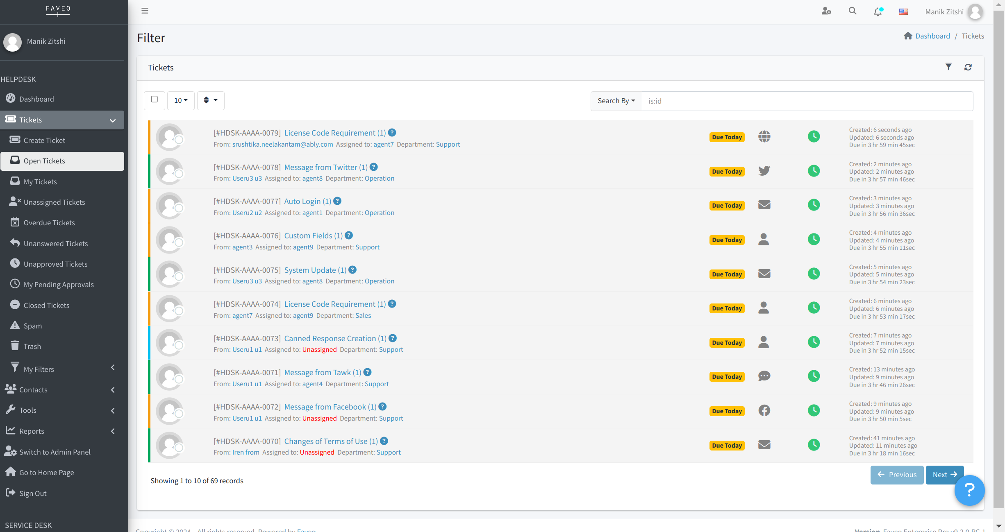Viewport: 1005px width, 532px height.
Task: Click the user avatar in the top right
Action: tap(975, 11)
